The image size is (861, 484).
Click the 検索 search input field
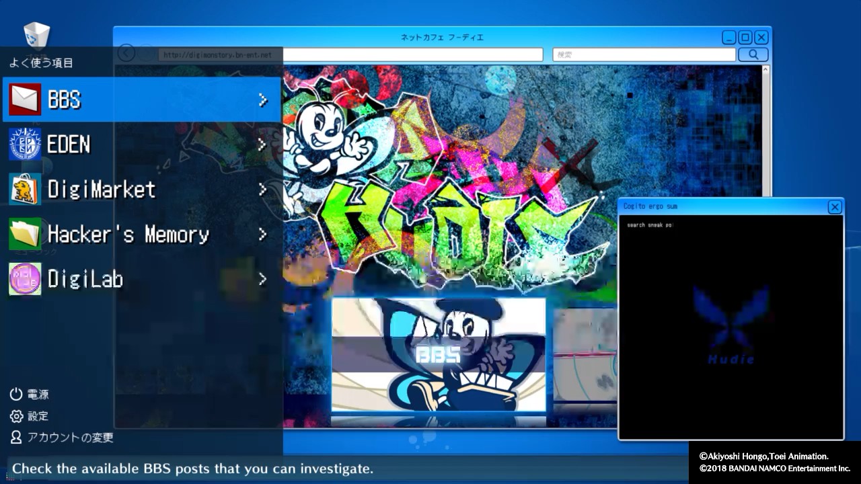pyautogui.click(x=644, y=54)
